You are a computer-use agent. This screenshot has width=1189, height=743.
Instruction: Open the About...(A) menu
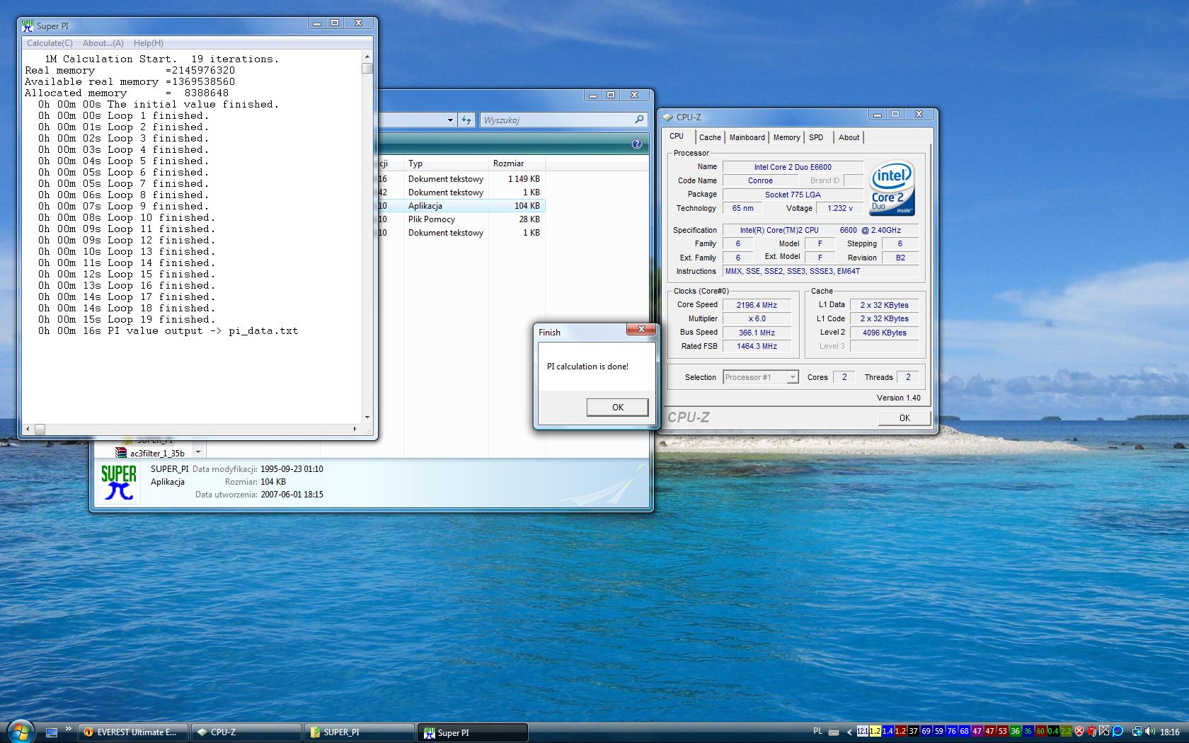[x=103, y=43]
